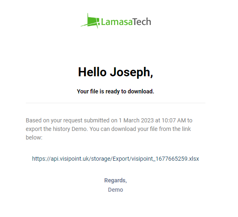This screenshot has height=217, width=238.
Task: Click the "10:07 AM" time text
Action: (x=173, y=120)
